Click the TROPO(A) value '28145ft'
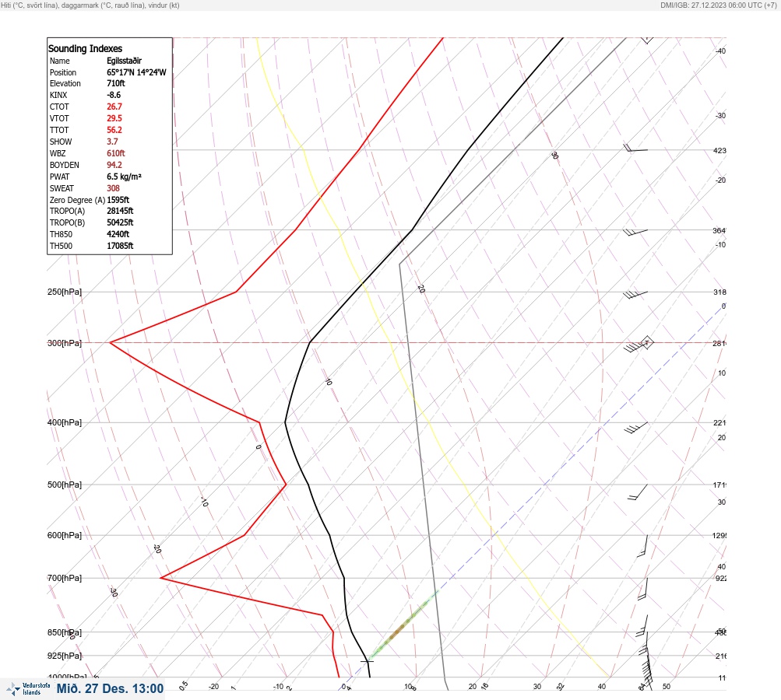The width and height of the screenshot is (781, 700). click(x=120, y=211)
